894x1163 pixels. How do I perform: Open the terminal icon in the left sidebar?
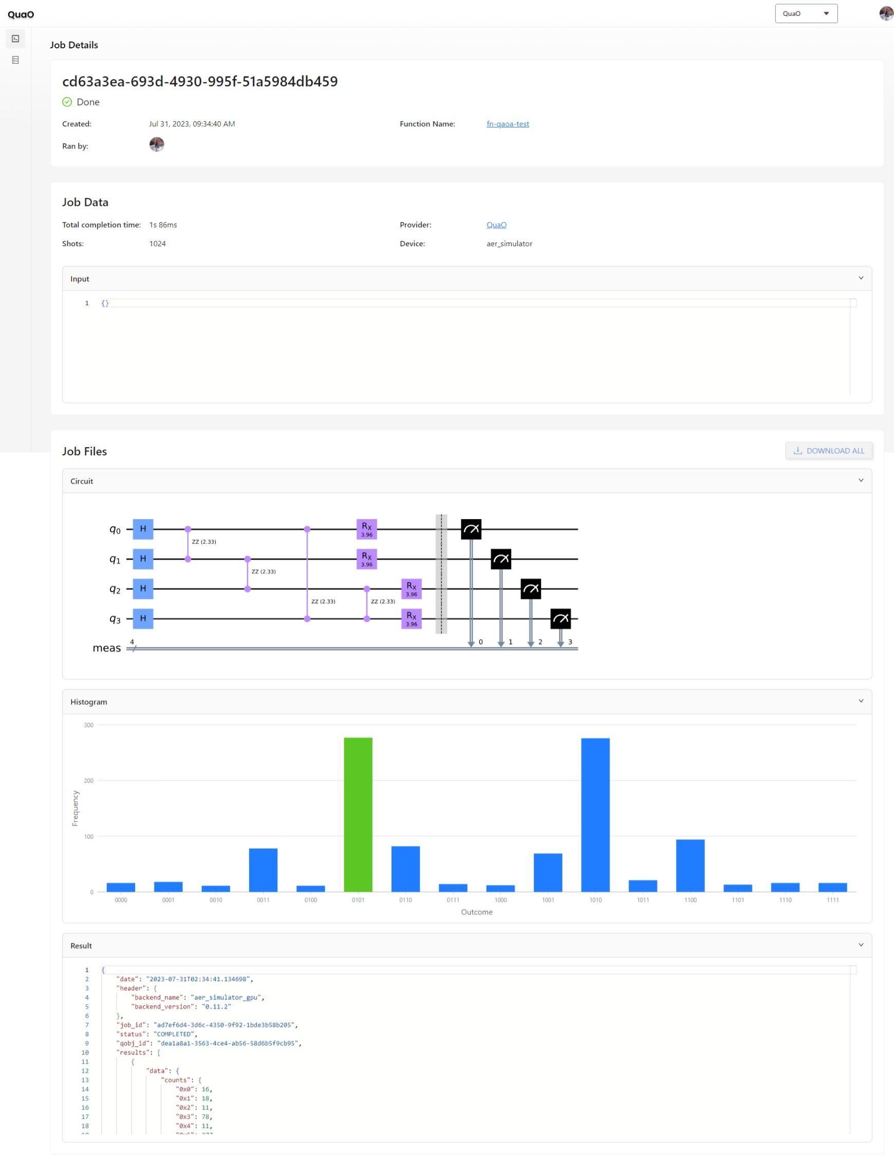click(15, 39)
